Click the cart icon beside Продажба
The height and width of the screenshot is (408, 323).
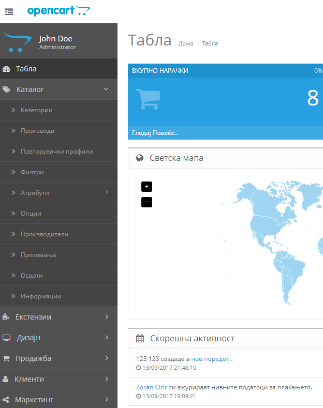6,358
